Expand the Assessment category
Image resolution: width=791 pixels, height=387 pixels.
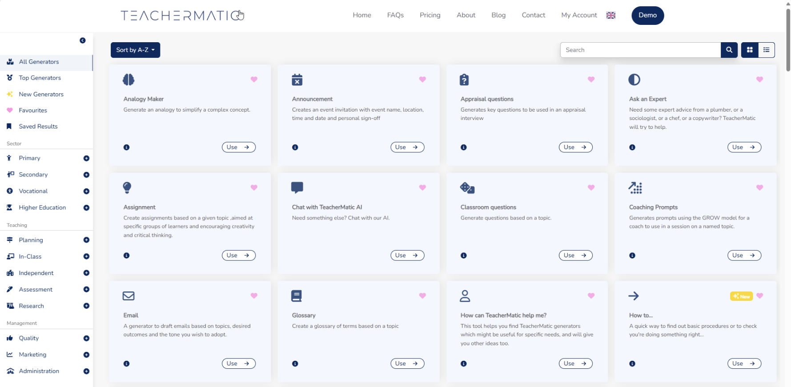[86, 290]
